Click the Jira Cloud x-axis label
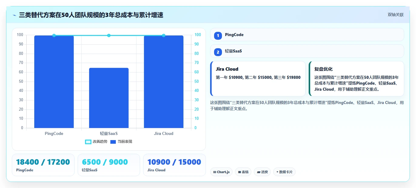Image resolution: width=416 pixels, height=188 pixels. pos(164,133)
